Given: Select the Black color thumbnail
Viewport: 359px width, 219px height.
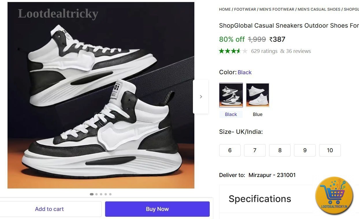Looking at the screenshot, I should [x=231, y=95].
